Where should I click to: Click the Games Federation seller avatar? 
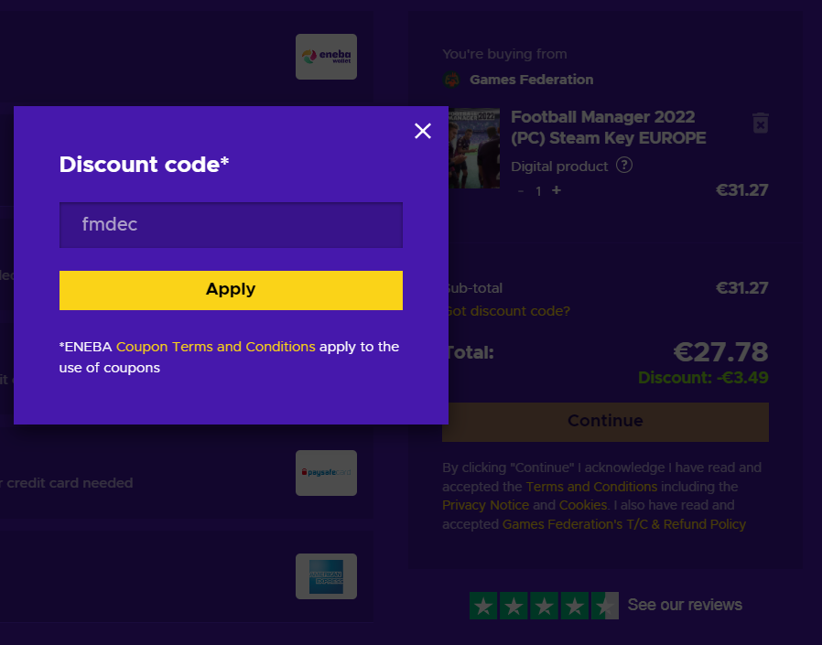point(451,80)
